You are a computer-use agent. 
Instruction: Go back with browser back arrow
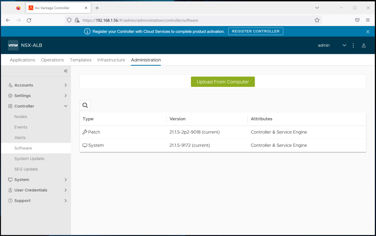point(8,20)
